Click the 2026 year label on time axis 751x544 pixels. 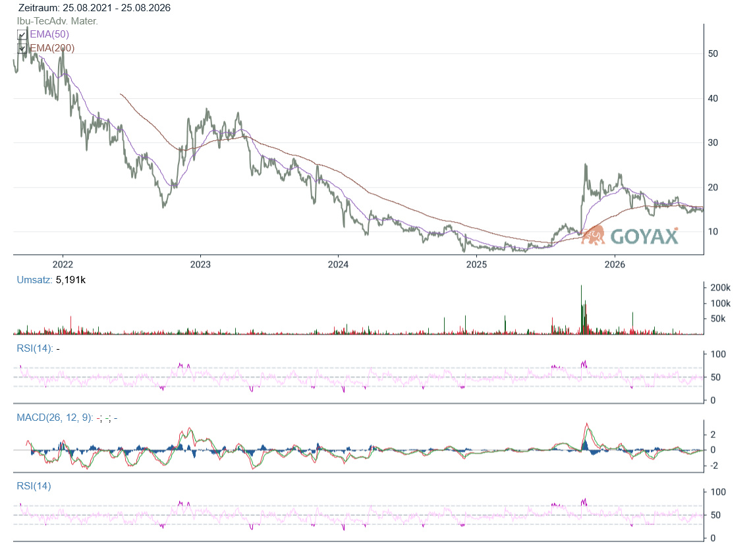615,264
